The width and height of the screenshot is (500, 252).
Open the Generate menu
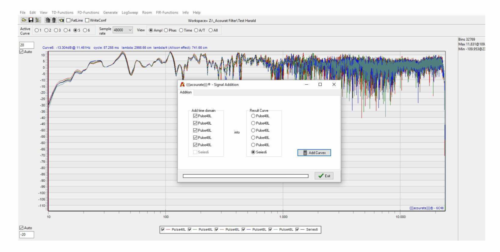pos(110,12)
